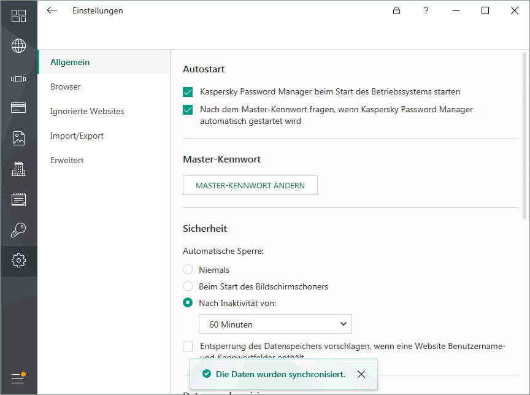Click the Autostart heading text

point(204,69)
